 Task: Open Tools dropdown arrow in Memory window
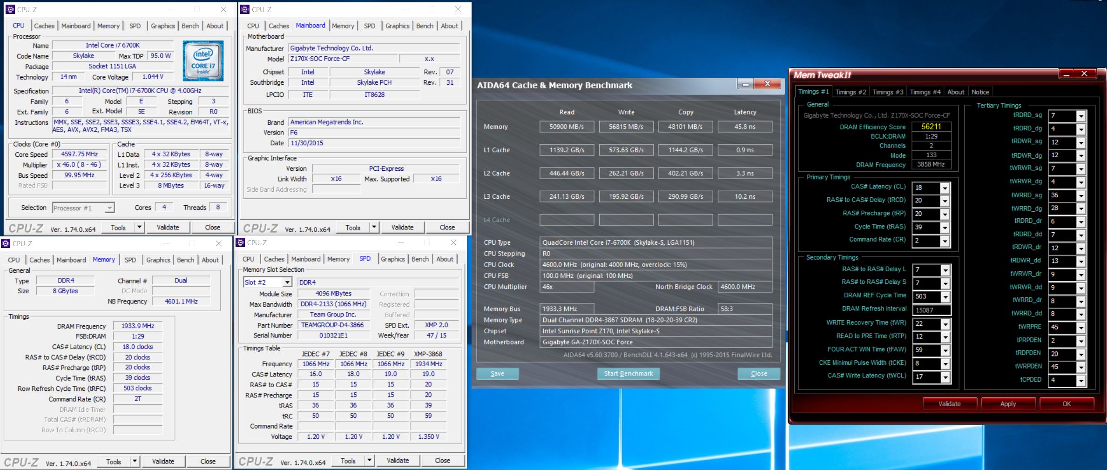pyautogui.click(x=135, y=461)
